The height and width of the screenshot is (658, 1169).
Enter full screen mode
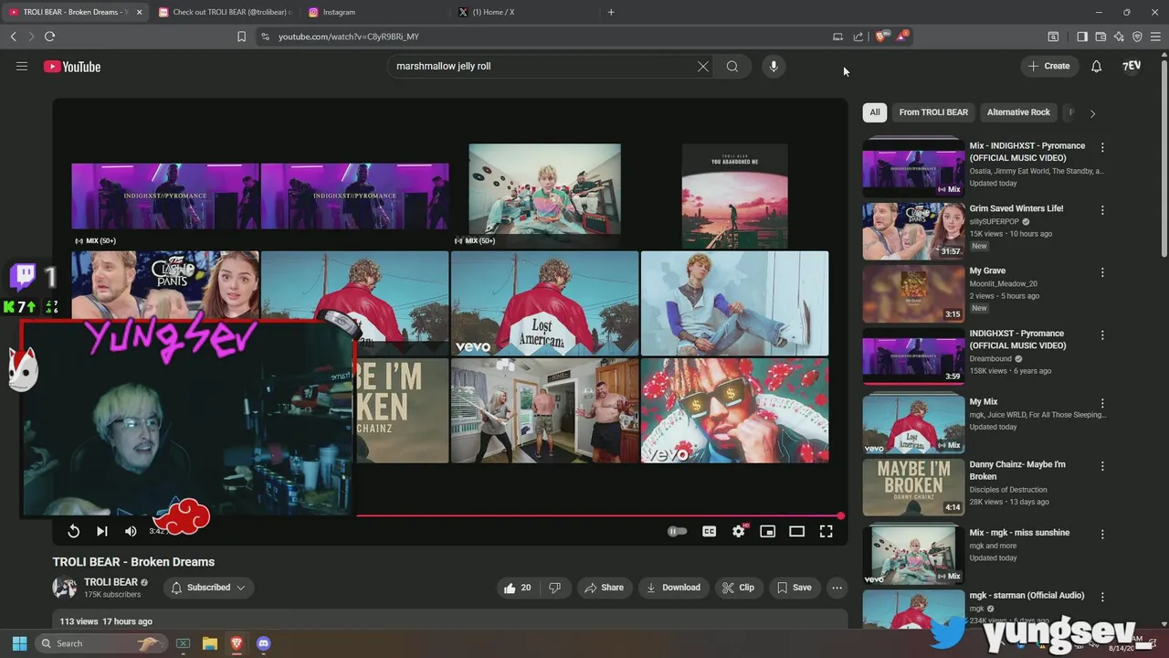point(826,531)
